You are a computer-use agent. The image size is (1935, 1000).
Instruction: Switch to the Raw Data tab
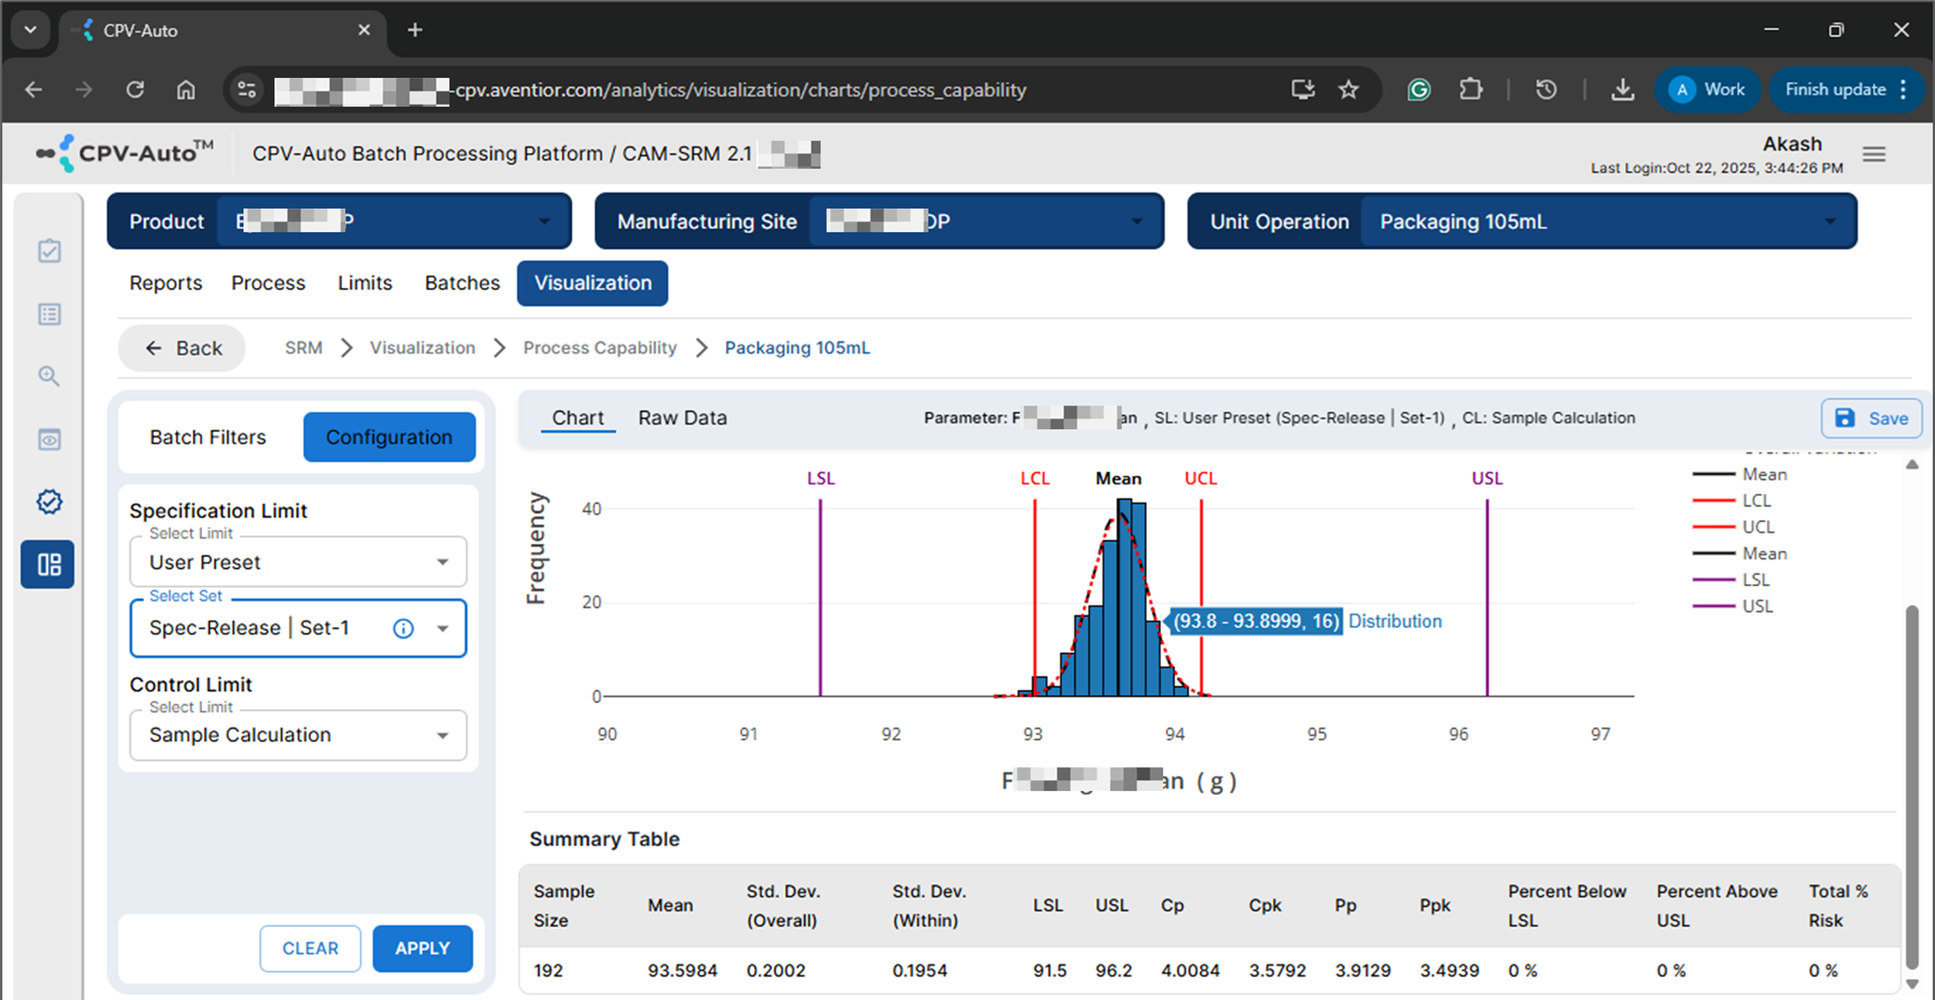(682, 417)
